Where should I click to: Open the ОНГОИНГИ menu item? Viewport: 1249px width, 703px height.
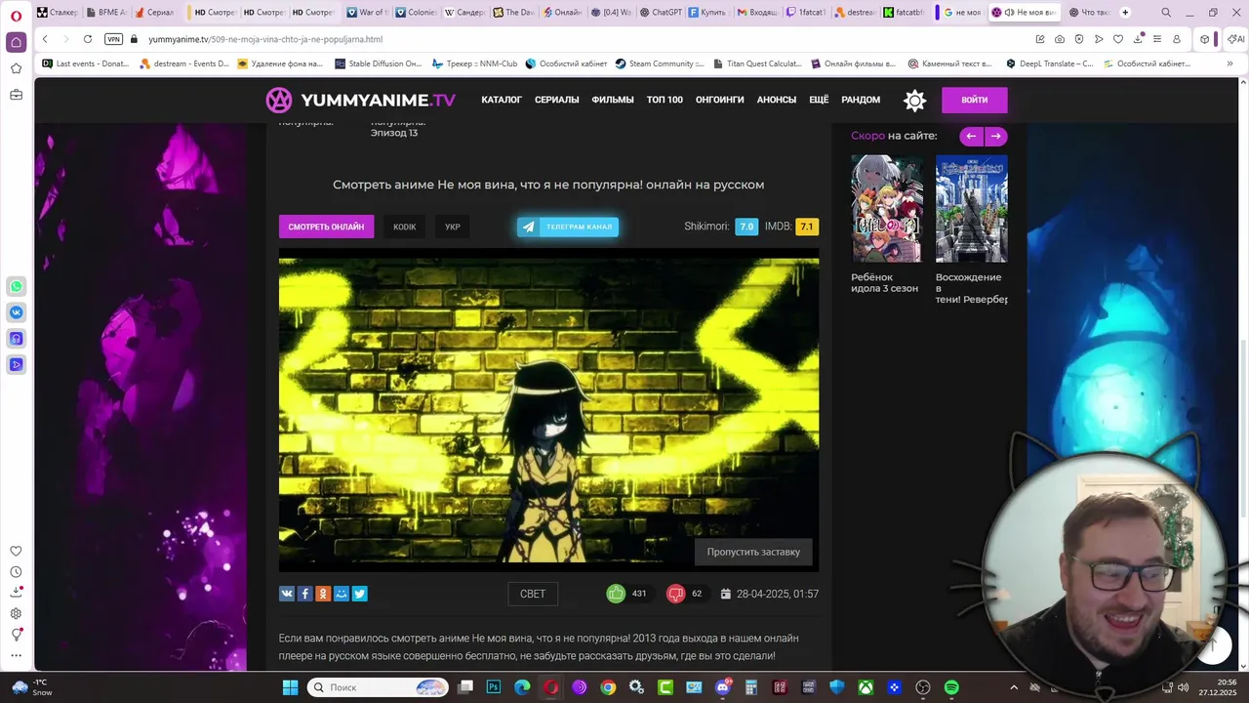tap(720, 100)
